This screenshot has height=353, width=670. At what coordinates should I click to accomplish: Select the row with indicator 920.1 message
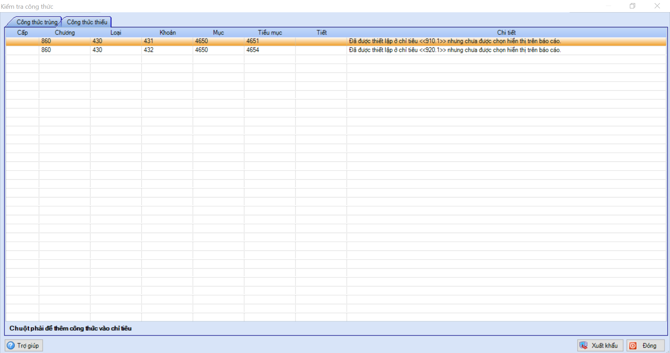[x=454, y=50]
